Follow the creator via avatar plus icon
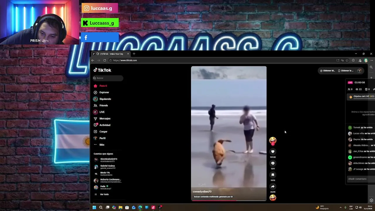 pos(273,144)
